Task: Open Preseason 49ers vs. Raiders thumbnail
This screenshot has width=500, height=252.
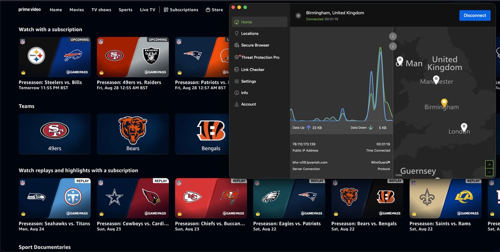Action: 133,57
